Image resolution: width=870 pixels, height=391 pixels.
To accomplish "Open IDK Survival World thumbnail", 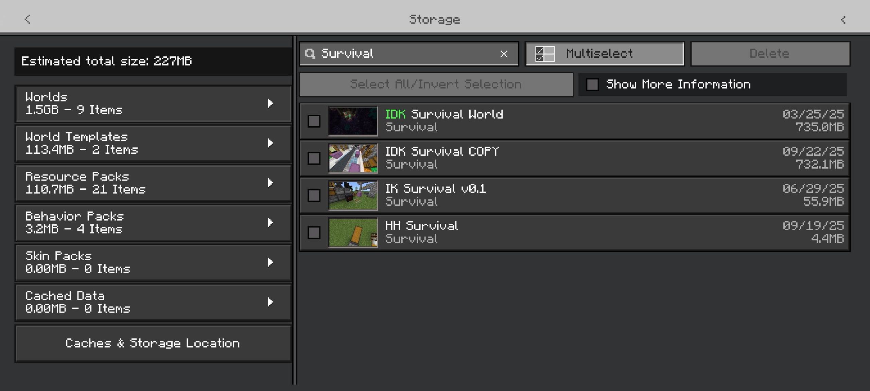I will coord(353,121).
